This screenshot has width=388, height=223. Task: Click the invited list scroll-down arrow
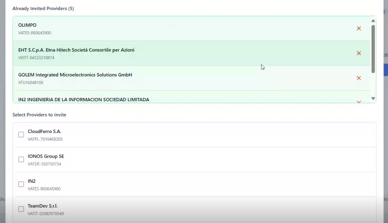[373, 99]
